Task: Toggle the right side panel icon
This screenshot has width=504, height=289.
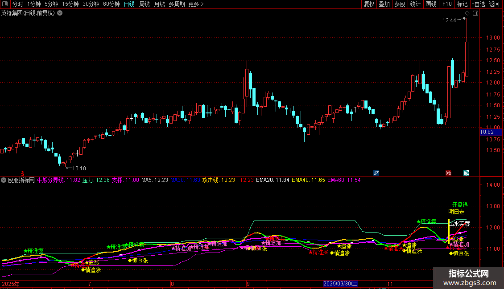Action: (x=475, y=13)
